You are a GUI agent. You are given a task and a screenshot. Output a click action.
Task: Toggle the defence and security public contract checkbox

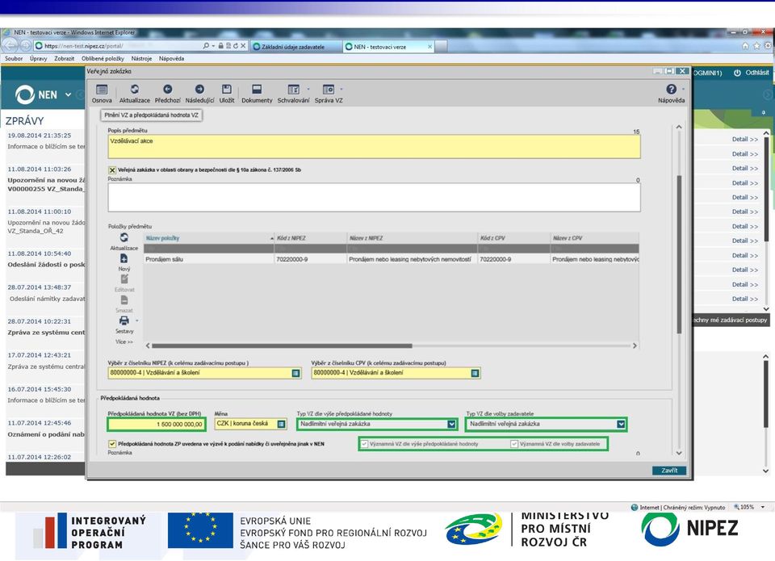tap(112, 170)
